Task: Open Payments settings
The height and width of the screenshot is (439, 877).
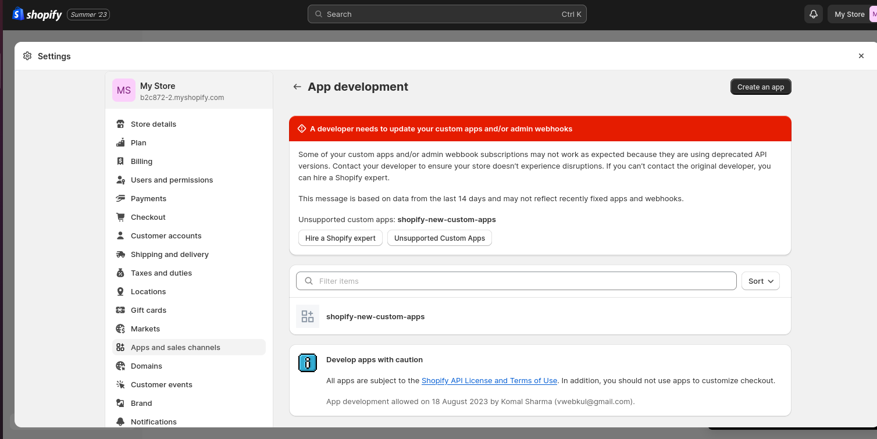Action: tap(189, 198)
